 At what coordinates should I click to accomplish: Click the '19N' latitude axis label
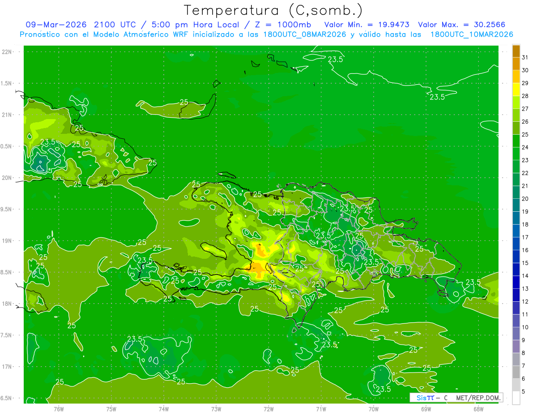[7, 241]
